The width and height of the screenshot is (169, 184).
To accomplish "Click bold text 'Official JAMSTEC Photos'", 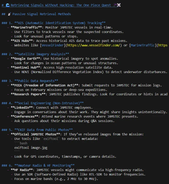I will [x=35, y=134].
